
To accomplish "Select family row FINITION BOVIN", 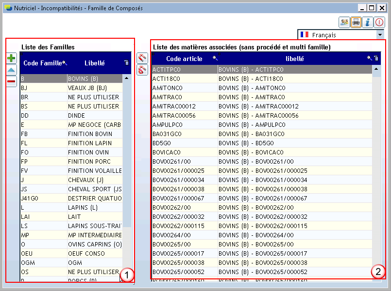I will pyautogui.click(x=71, y=134).
